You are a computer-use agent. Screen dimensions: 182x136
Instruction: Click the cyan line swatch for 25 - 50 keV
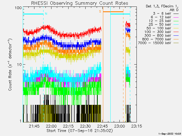pos(176,25)
